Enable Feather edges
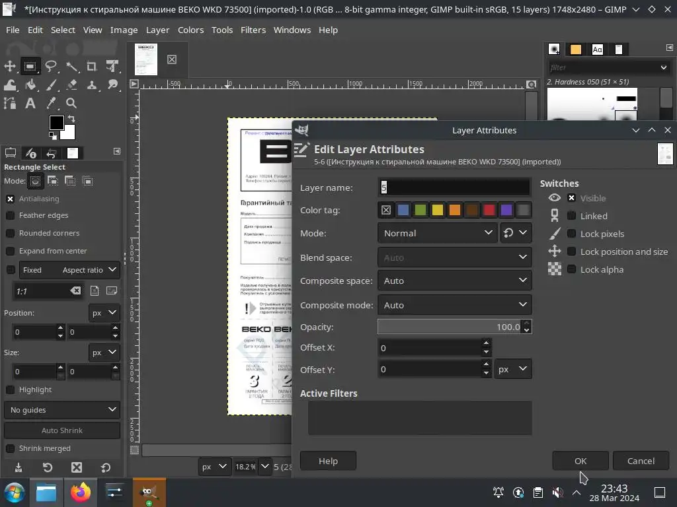 coord(11,215)
